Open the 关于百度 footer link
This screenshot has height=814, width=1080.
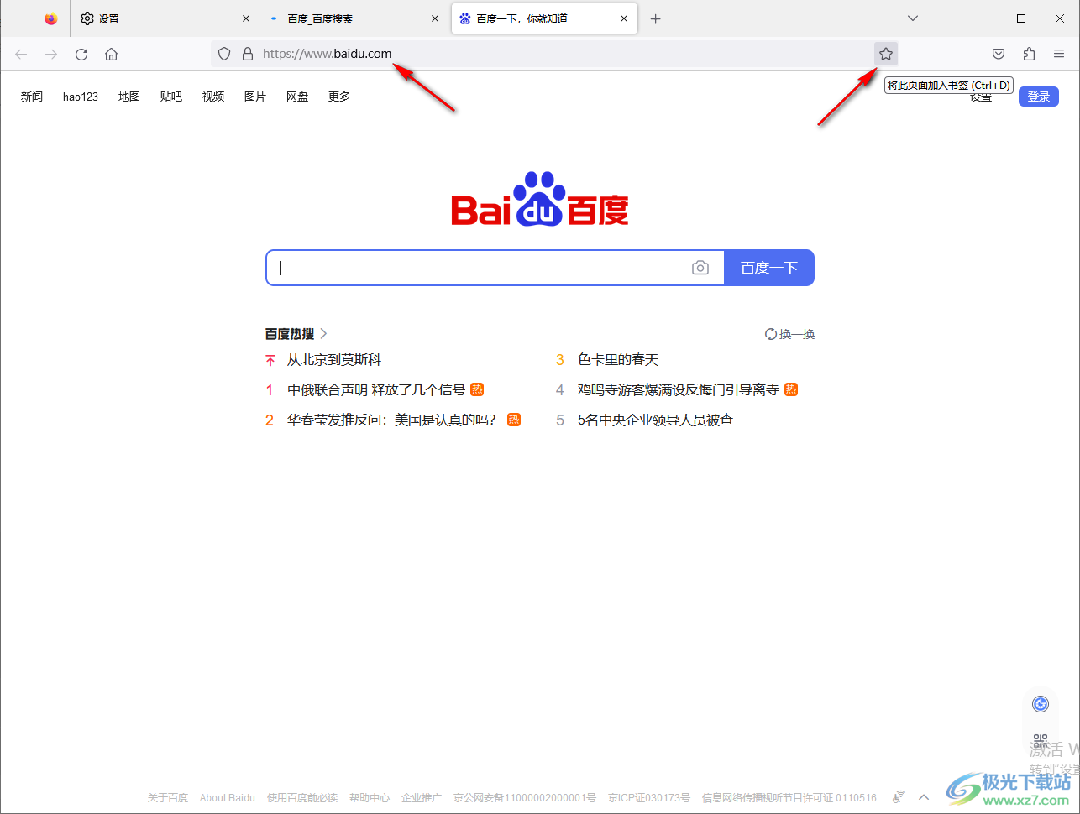pyautogui.click(x=168, y=798)
